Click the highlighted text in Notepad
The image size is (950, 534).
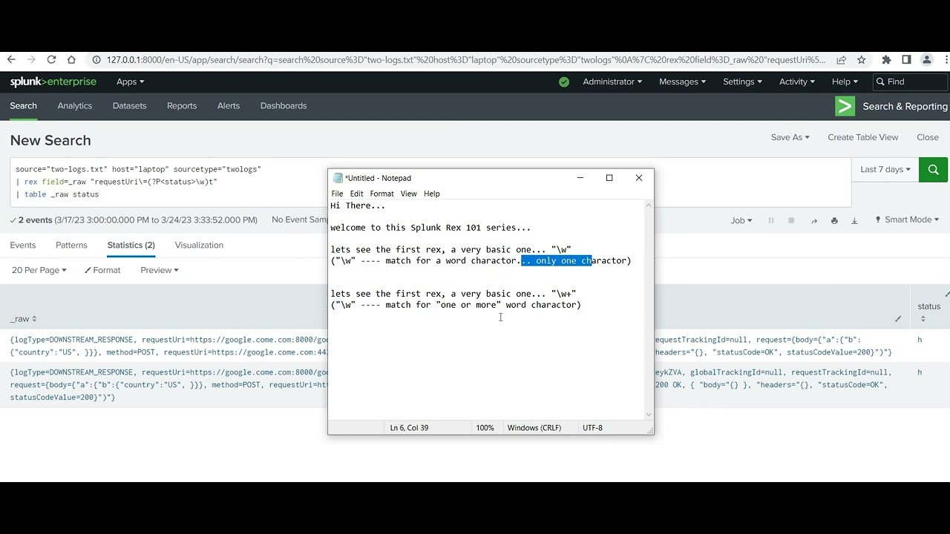[x=556, y=261]
